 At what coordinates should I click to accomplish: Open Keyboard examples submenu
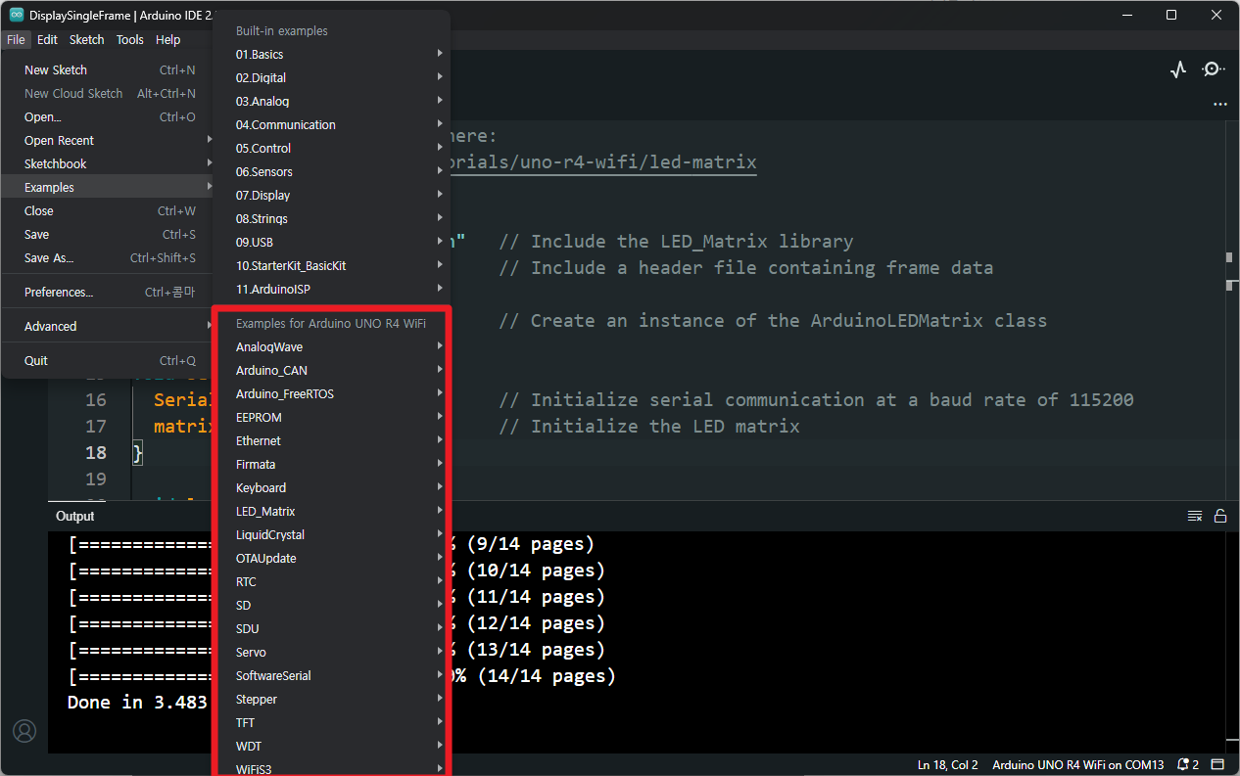(331, 488)
